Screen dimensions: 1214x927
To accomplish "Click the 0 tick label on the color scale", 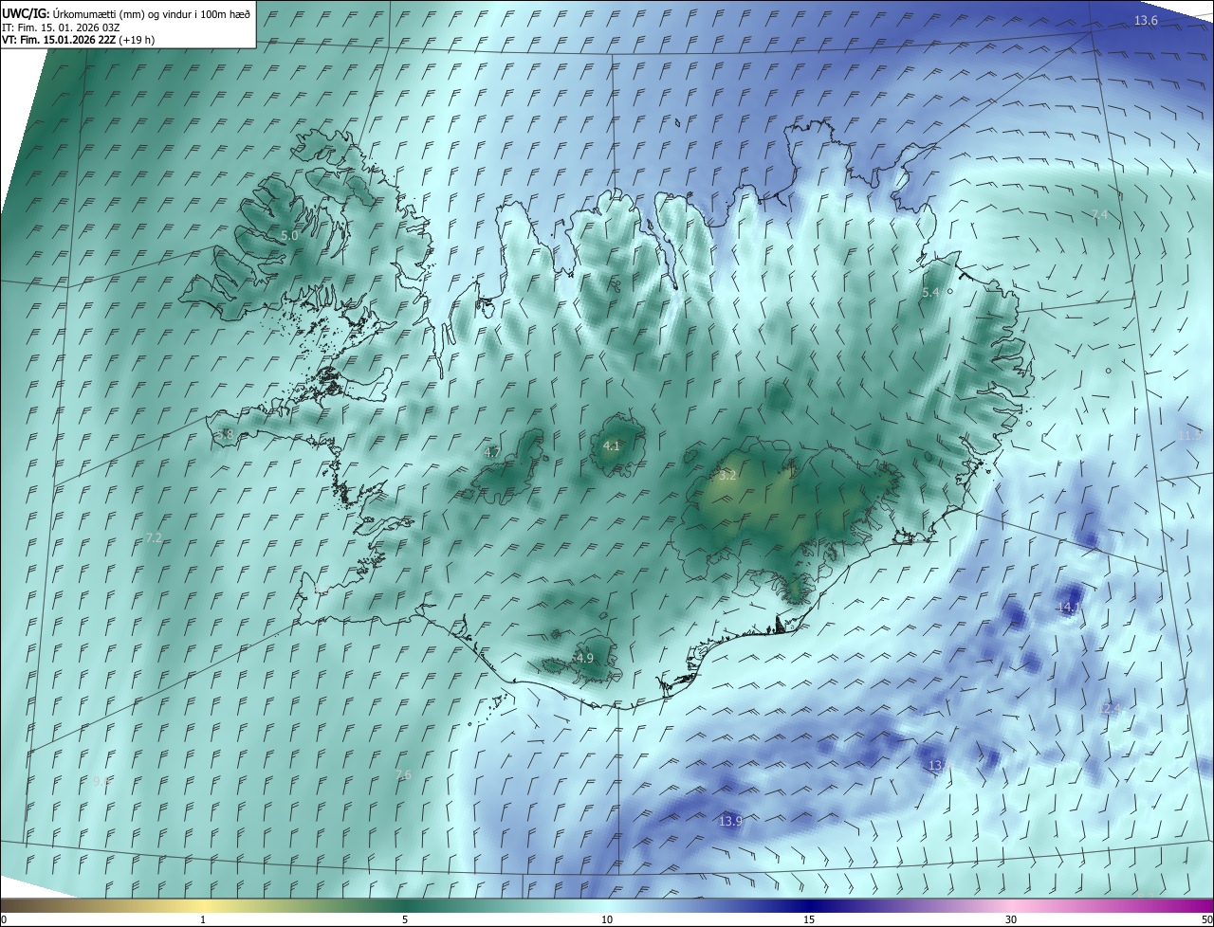I will (x=4, y=919).
